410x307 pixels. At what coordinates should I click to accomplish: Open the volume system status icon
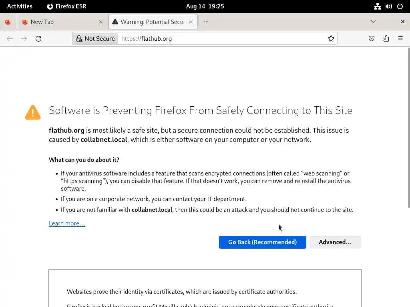388,6
